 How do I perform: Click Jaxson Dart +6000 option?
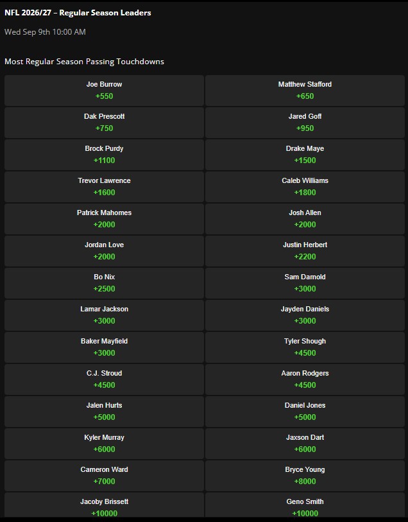pyautogui.click(x=305, y=444)
